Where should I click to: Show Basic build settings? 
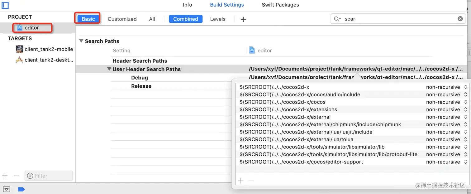tap(88, 19)
